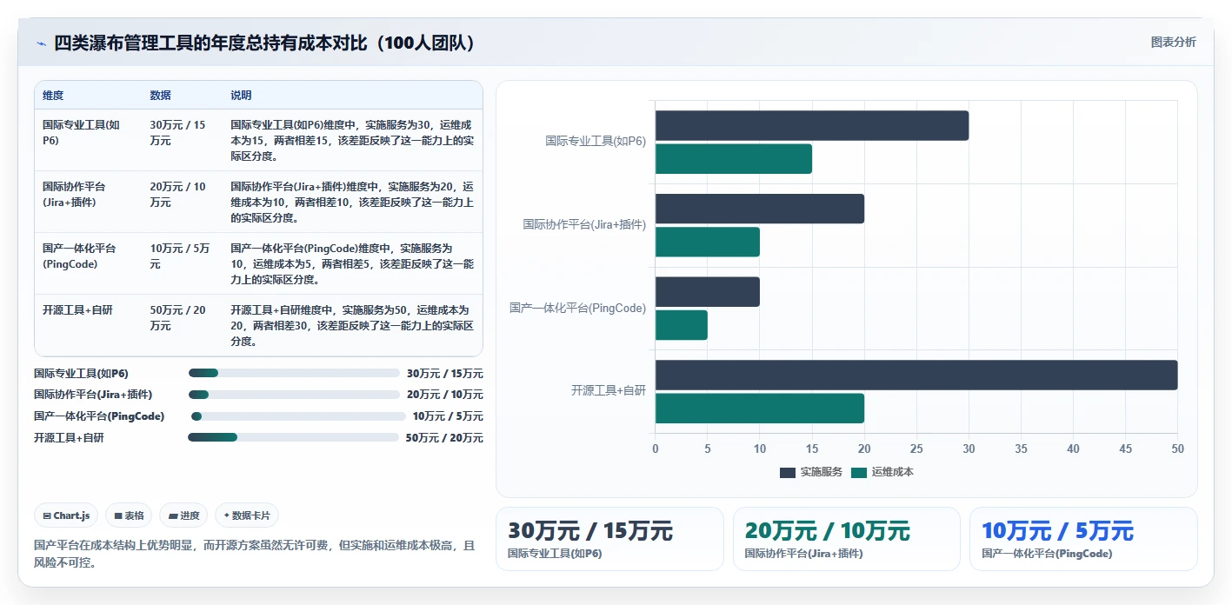Click chart axis label 国际专业工具(如P6)
1232x605 pixels.
(596, 141)
